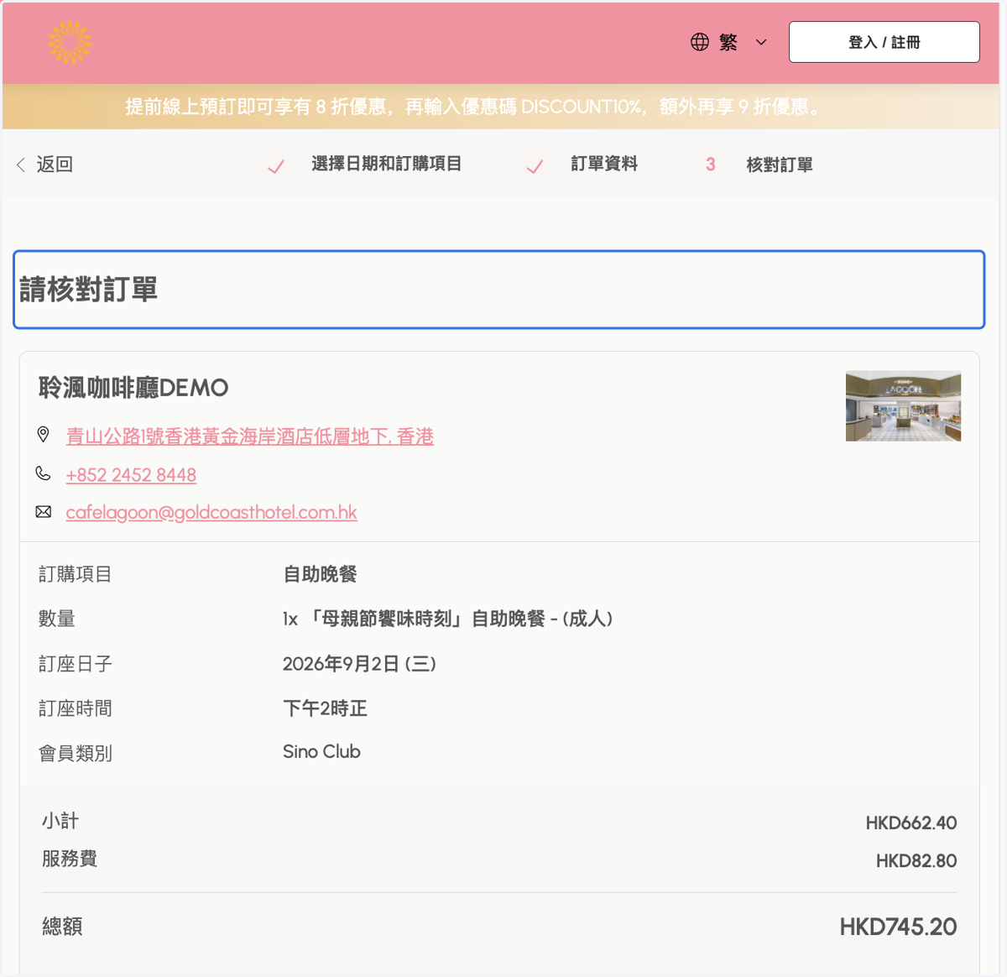1007x977 pixels.
Task: Expand the language chevron next to 繁
Action: 761,42
